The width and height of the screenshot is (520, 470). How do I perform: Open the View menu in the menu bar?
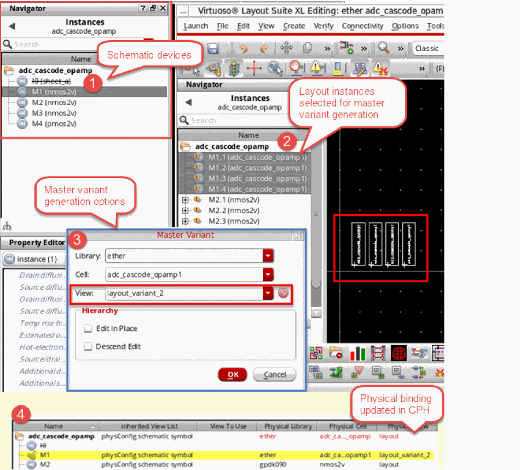pos(267,26)
